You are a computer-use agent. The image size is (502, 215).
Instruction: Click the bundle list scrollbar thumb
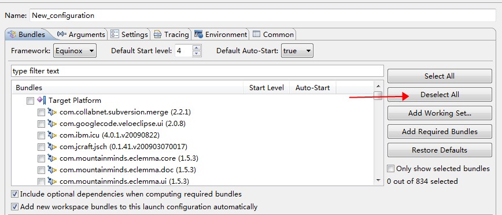point(378,95)
